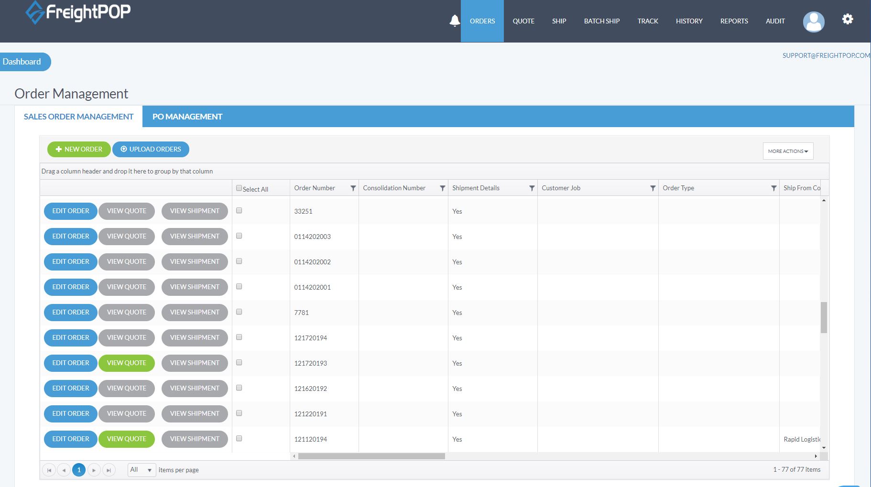
Task: Open the Order Type filter icon
Action: point(773,188)
